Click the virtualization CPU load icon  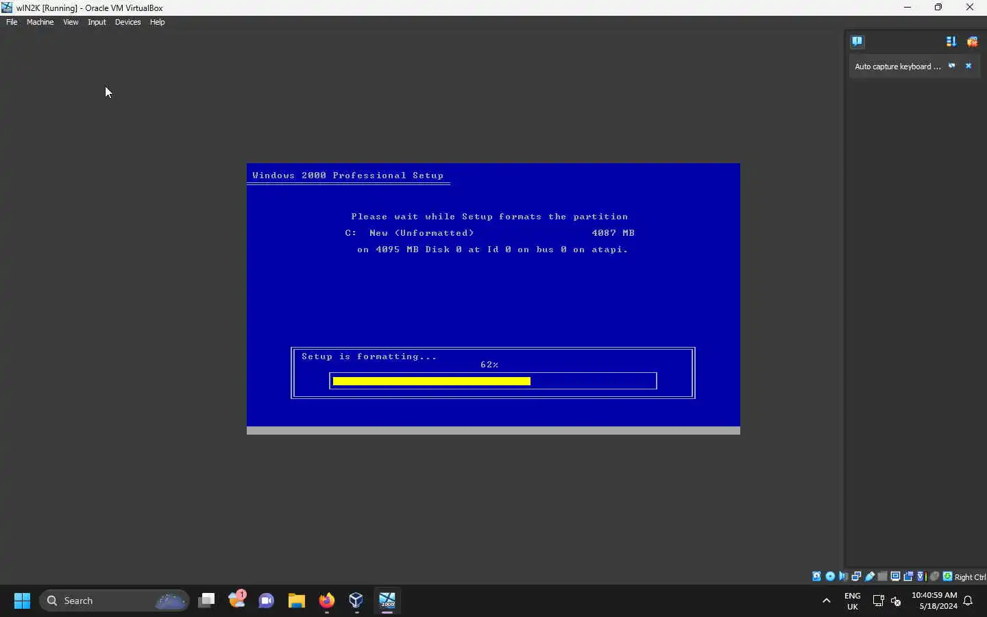click(x=921, y=577)
